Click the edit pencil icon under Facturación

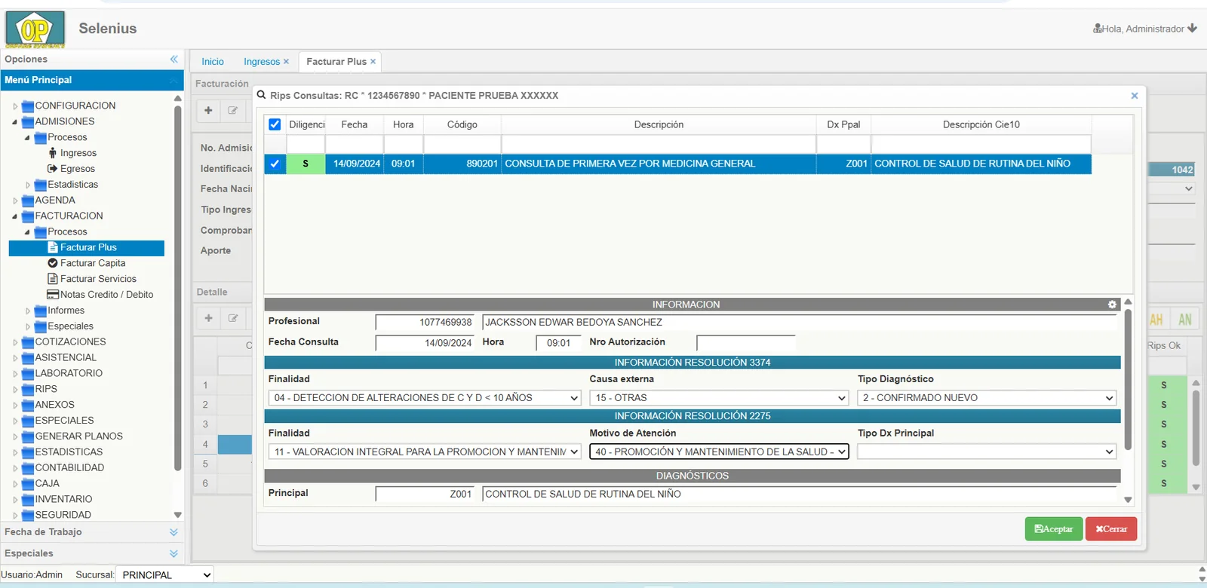coord(233,110)
